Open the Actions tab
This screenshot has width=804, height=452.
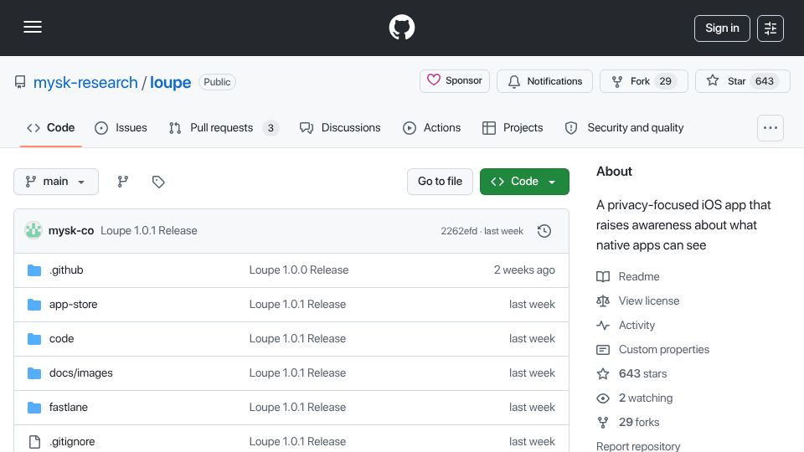click(x=432, y=127)
